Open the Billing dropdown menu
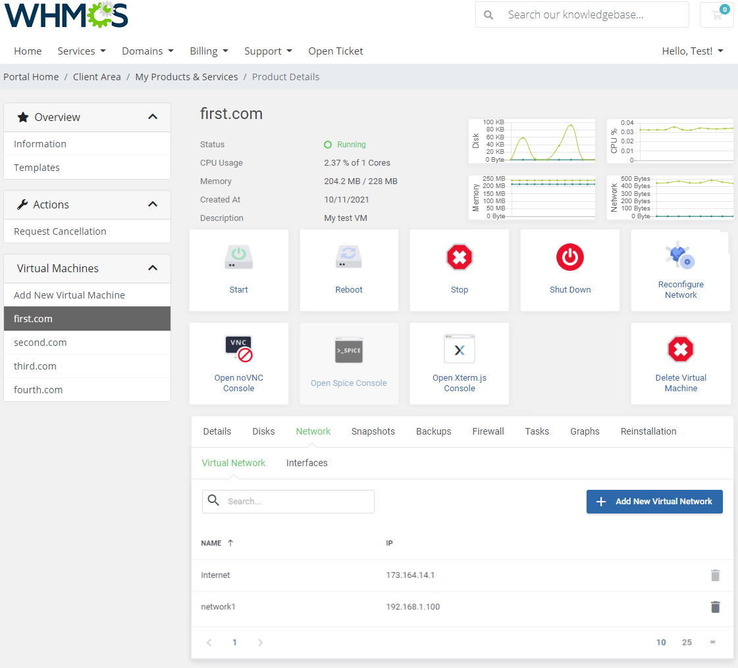The image size is (738, 668). coord(209,51)
